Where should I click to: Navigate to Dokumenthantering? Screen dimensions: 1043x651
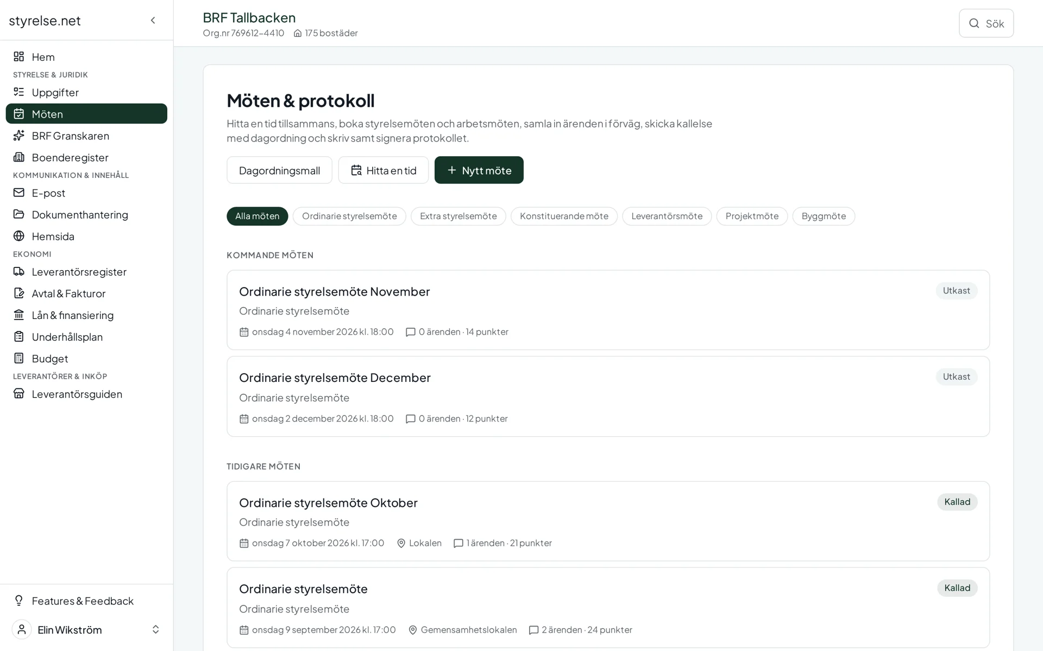[86, 214]
